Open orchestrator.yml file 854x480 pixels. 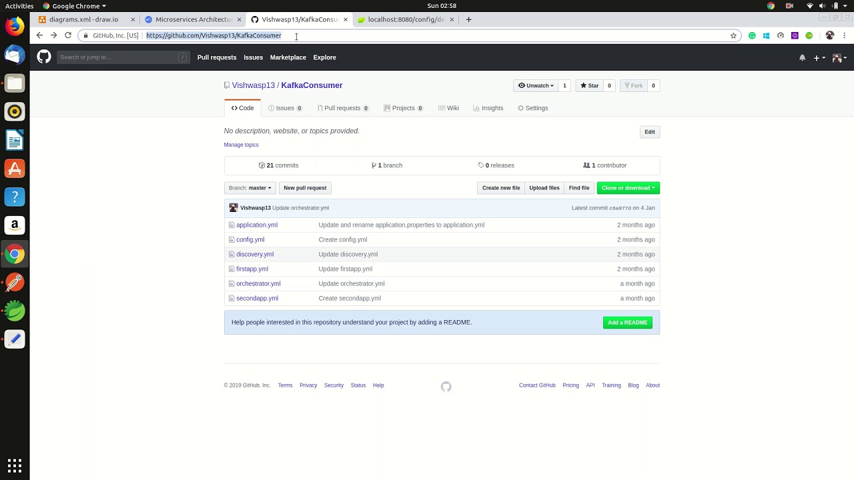[x=258, y=283]
